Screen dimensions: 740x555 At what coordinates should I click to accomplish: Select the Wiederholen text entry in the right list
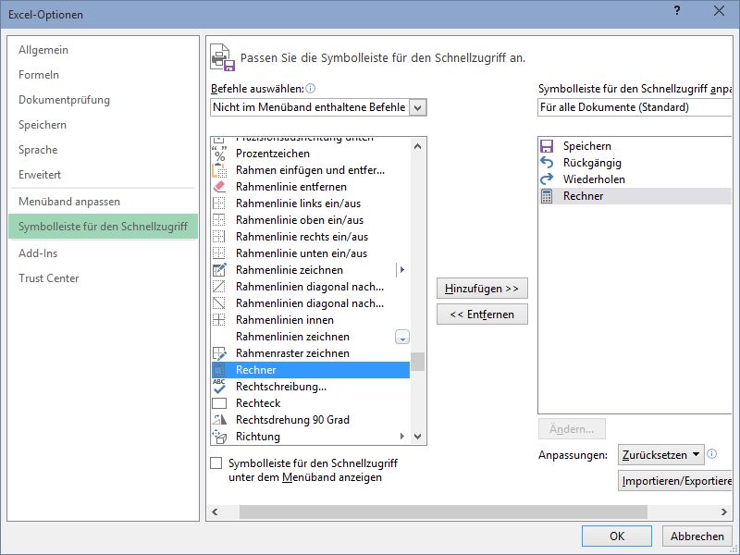[594, 179]
